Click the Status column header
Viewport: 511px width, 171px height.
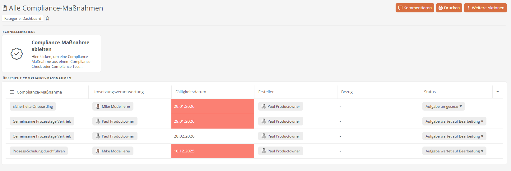point(430,92)
